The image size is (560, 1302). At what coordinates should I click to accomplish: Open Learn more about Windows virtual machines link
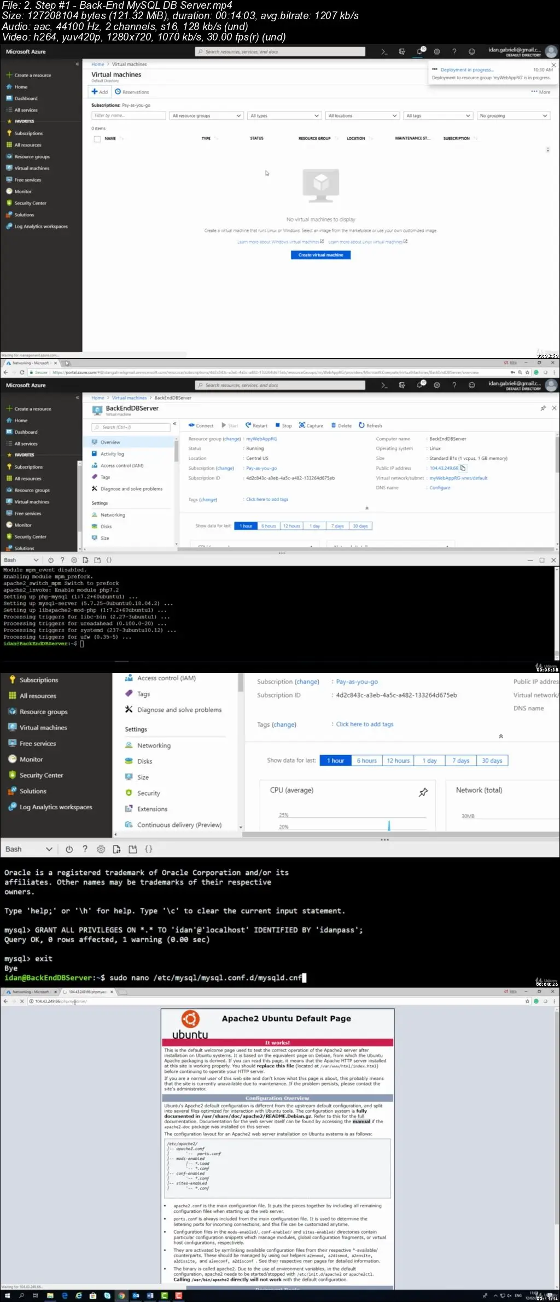click(281, 242)
